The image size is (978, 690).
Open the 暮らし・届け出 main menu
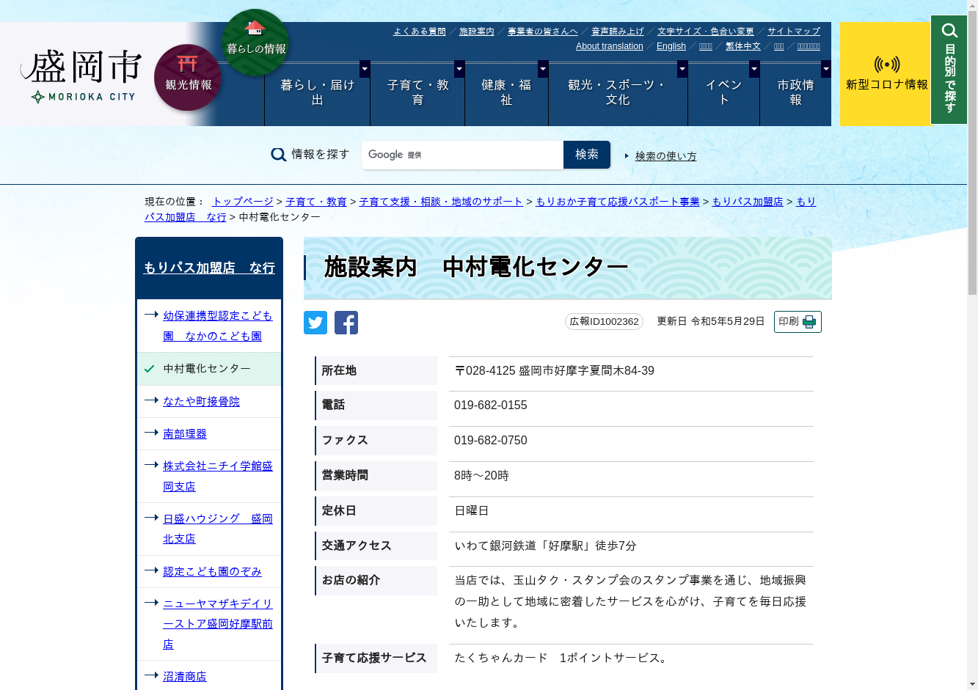point(317,93)
